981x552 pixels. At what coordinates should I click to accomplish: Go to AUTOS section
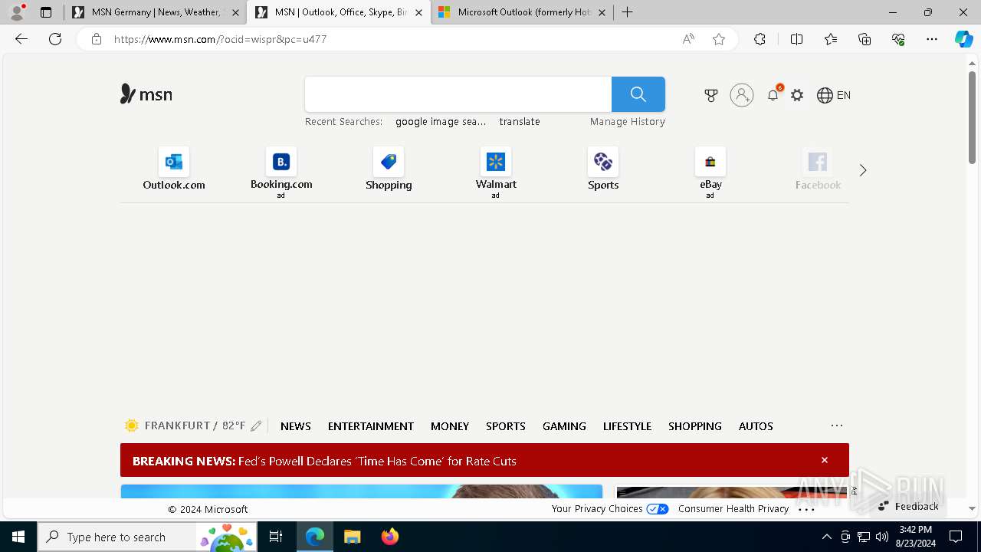tap(756, 426)
